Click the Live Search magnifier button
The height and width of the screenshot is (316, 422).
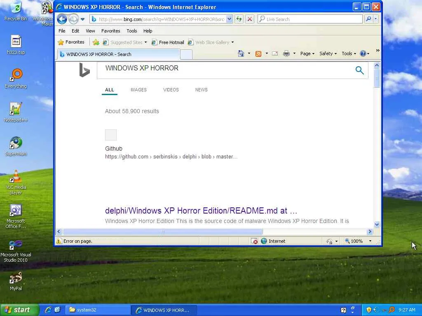click(368, 19)
